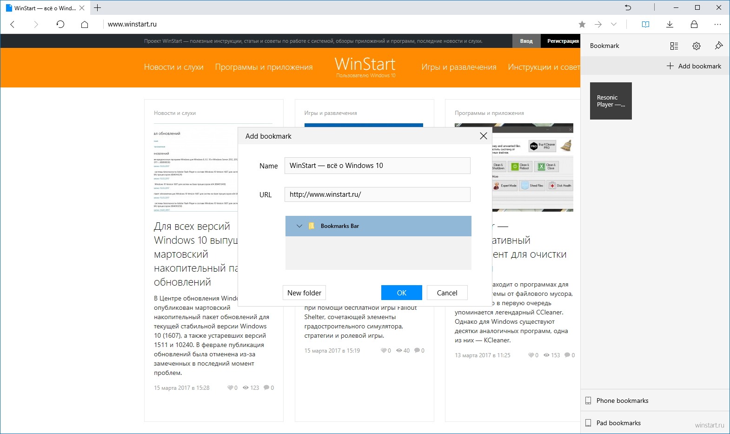Open Инструкции и советы menu item
The height and width of the screenshot is (434, 730).
click(544, 67)
